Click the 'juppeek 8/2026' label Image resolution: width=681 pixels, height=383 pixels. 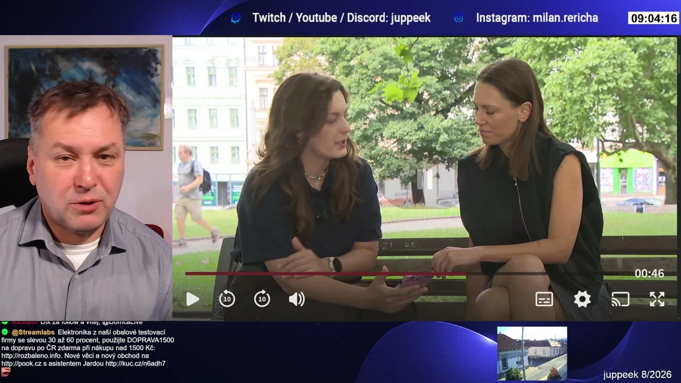coord(637,374)
